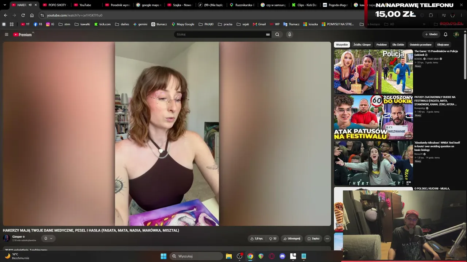Viewport: 467px width, 262px height.
Task: Open the kawałki bookmarks folder
Action: (x=82, y=24)
